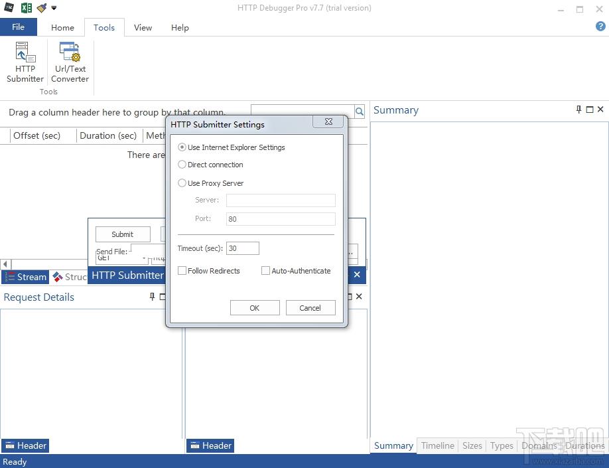Switch to the Stream tab

[26, 277]
